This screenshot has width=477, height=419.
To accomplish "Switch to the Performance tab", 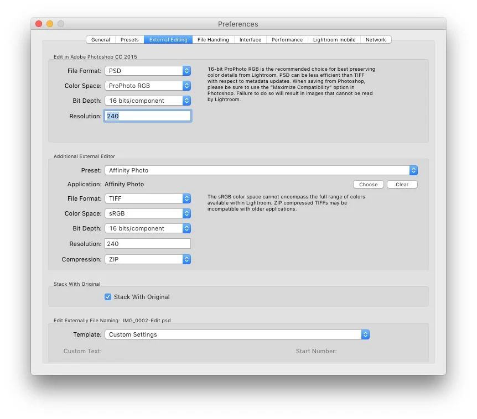I will (287, 39).
